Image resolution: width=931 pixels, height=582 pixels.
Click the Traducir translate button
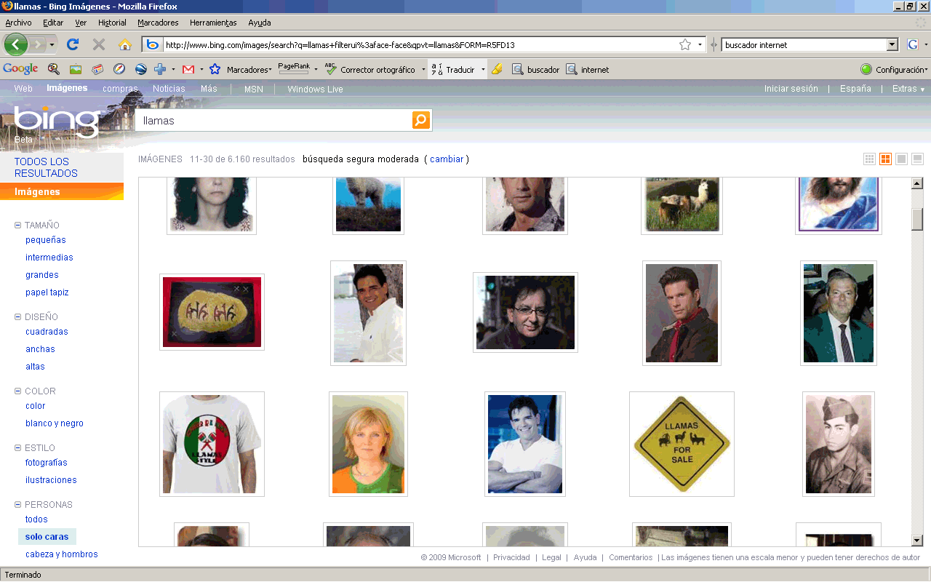[453, 70]
